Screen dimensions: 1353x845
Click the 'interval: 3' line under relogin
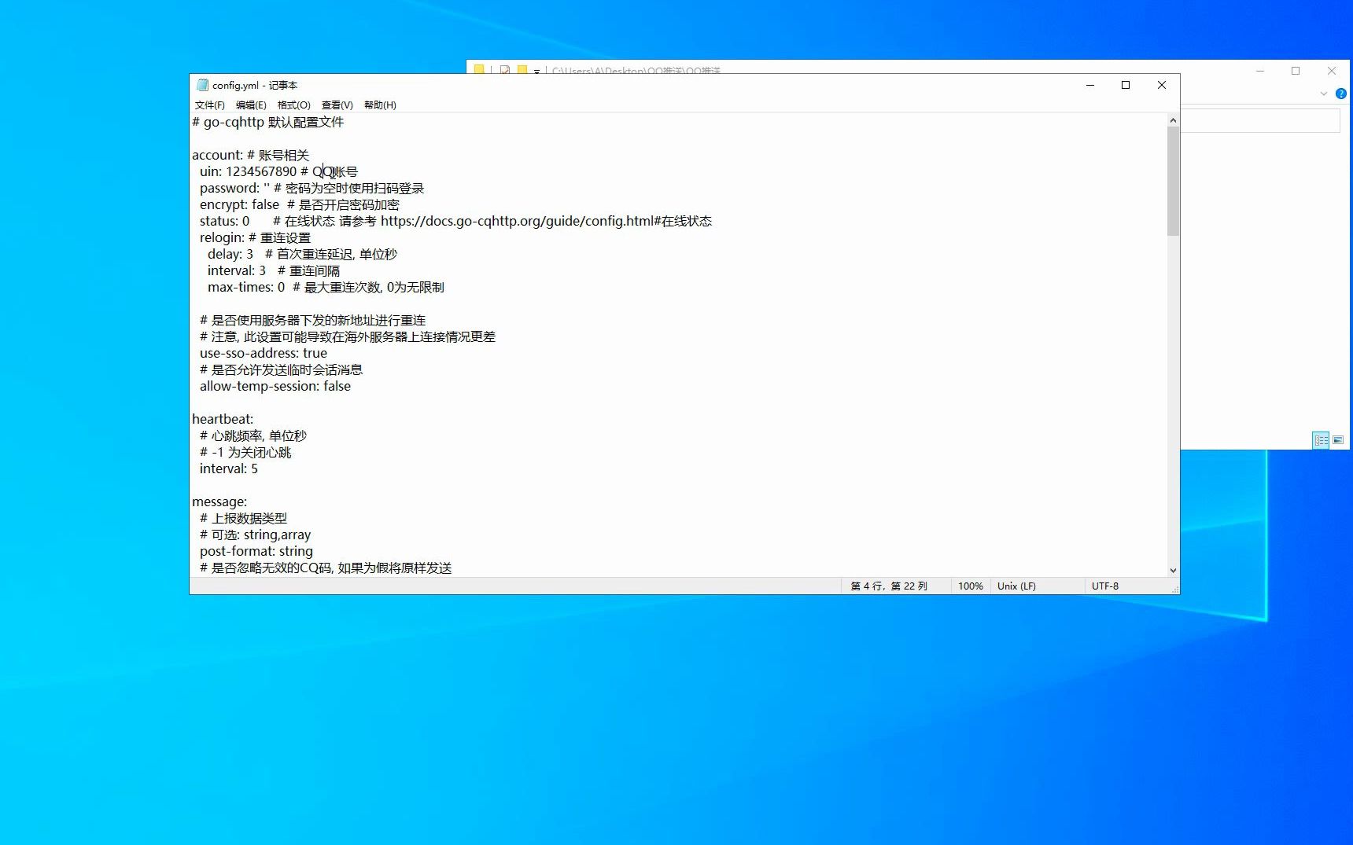(274, 270)
